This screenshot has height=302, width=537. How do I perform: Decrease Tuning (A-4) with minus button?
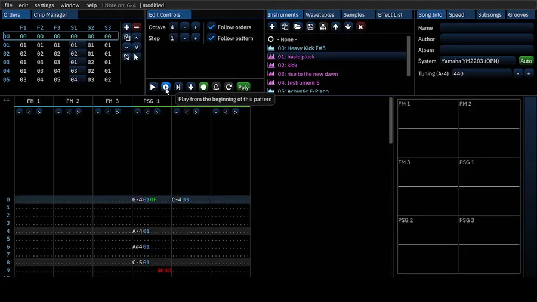[x=518, y=73]
